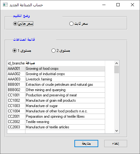Image resolution: width=140 pixels, height=154 pixels.
Task: Click the application icon in the title bar
Action: pyautogui.click(x=5, y=5)
